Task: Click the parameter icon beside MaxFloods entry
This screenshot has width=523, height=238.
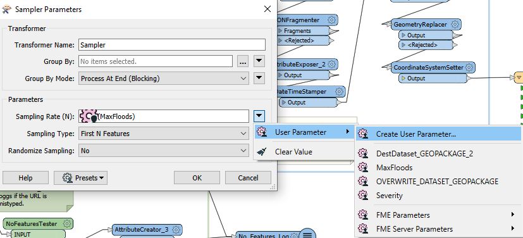Action: (x=362, y=168)
